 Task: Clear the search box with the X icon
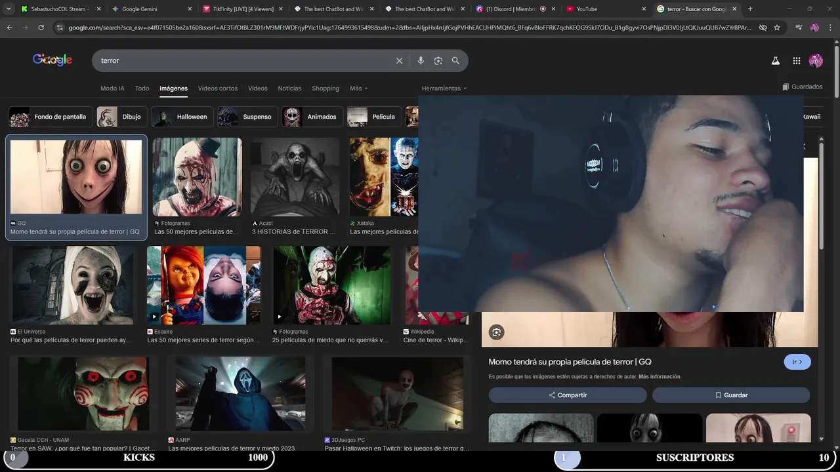point(399,60)
